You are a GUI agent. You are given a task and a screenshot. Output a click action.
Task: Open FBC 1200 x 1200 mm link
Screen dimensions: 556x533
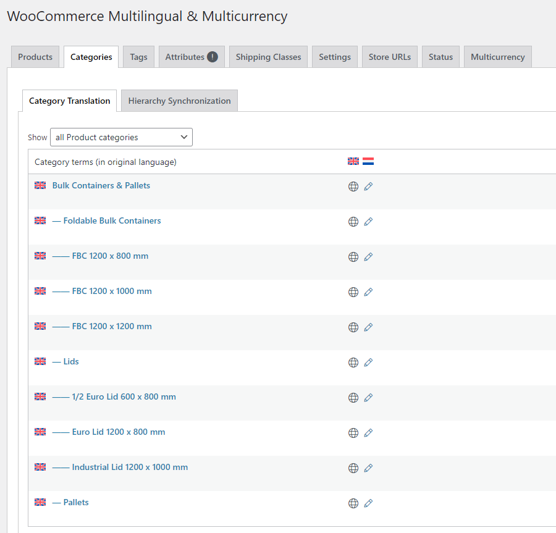102,326
